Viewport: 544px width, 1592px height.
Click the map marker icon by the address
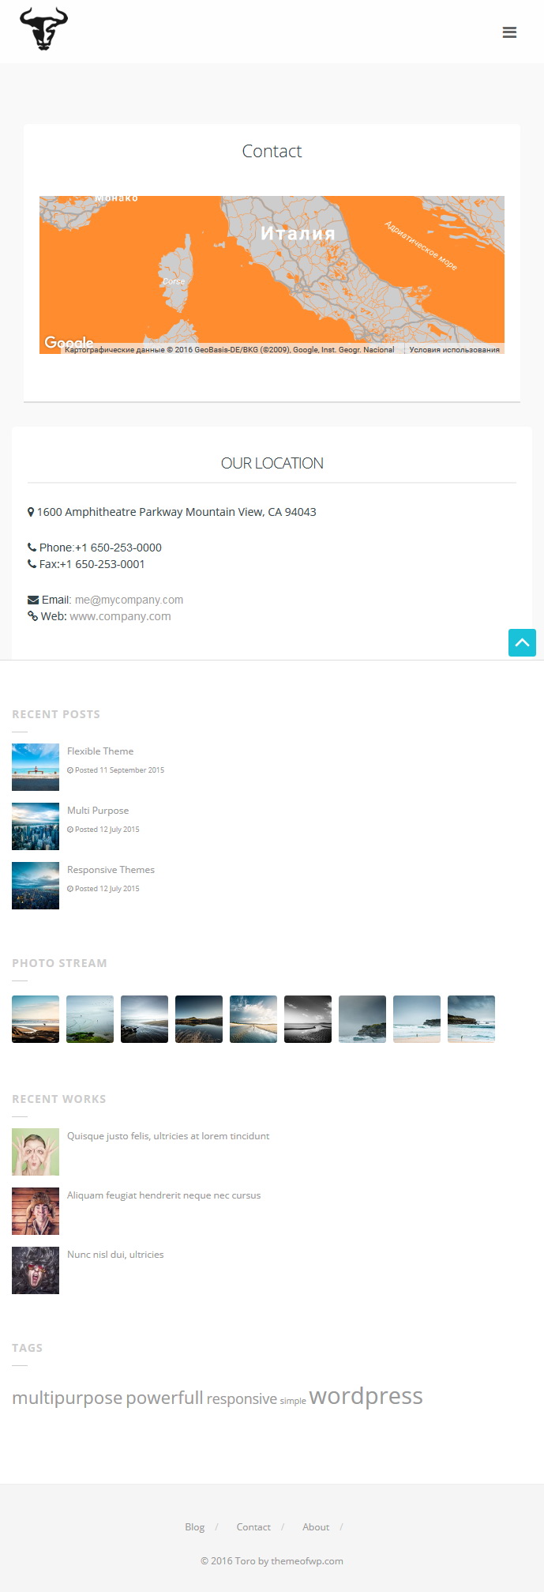(31, 512)
